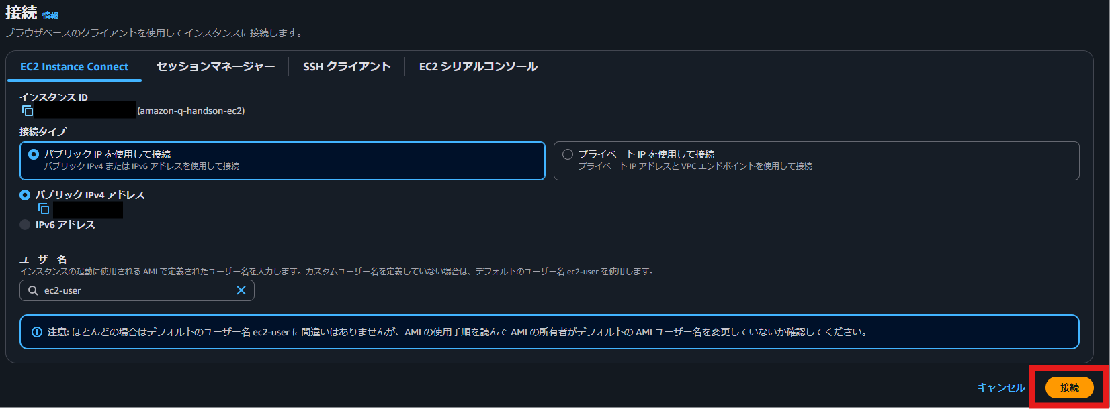
Task: Switch to the EC2 シリアルコンソール tab
Action: pyautogui.click(x=477, y=66)
